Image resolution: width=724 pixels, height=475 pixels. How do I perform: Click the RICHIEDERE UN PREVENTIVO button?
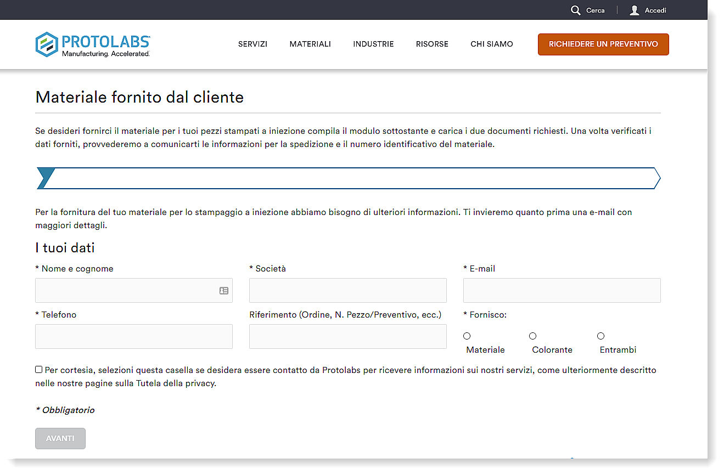pyautogui.click(x=603, y=44)
